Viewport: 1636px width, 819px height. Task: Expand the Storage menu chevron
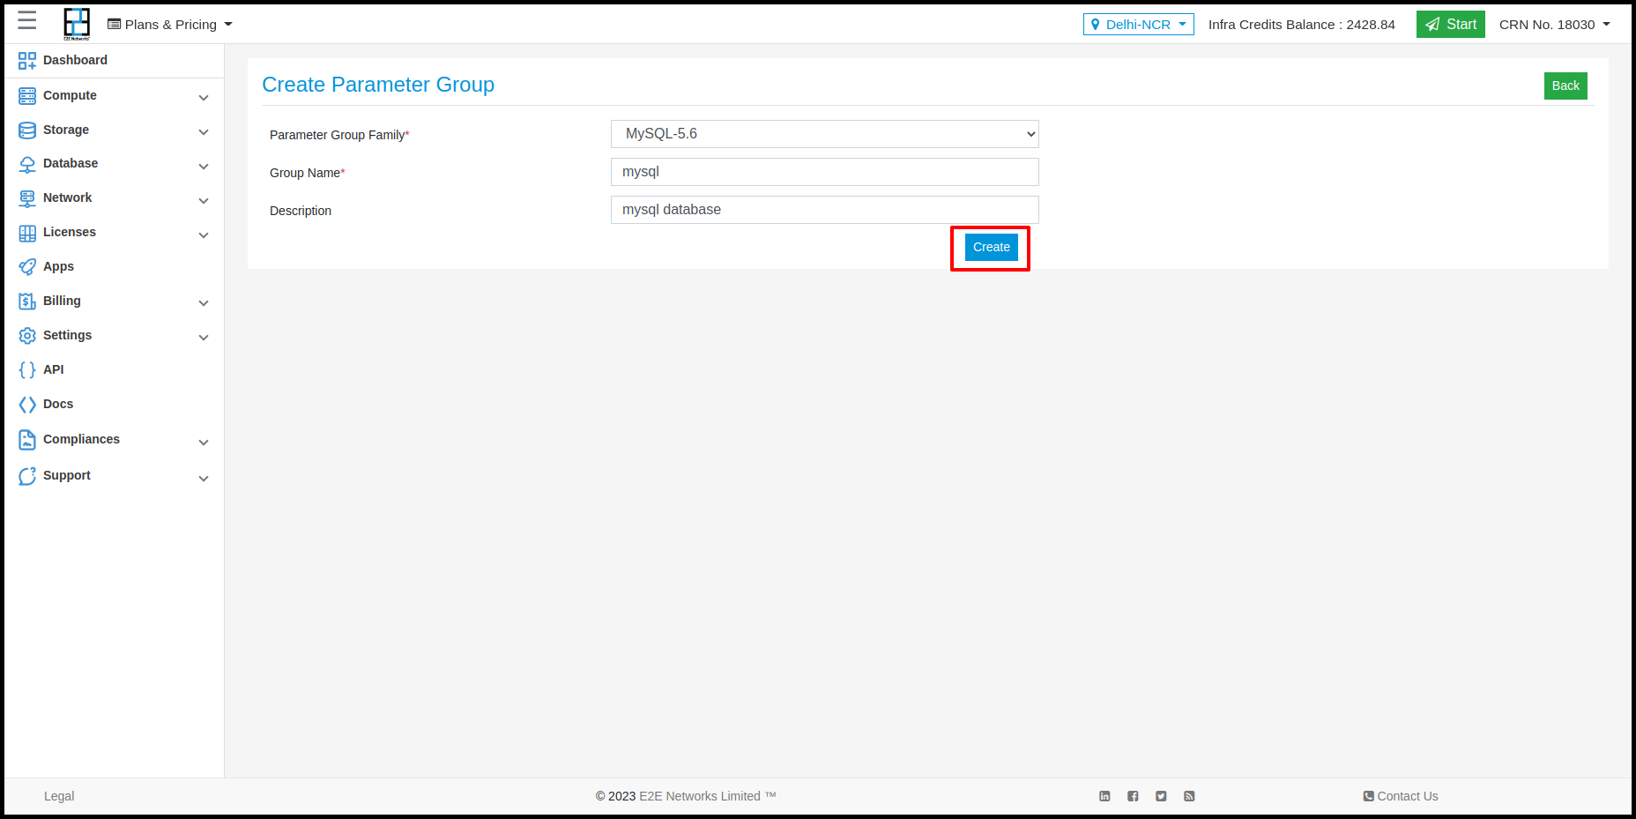click(204, 132)
